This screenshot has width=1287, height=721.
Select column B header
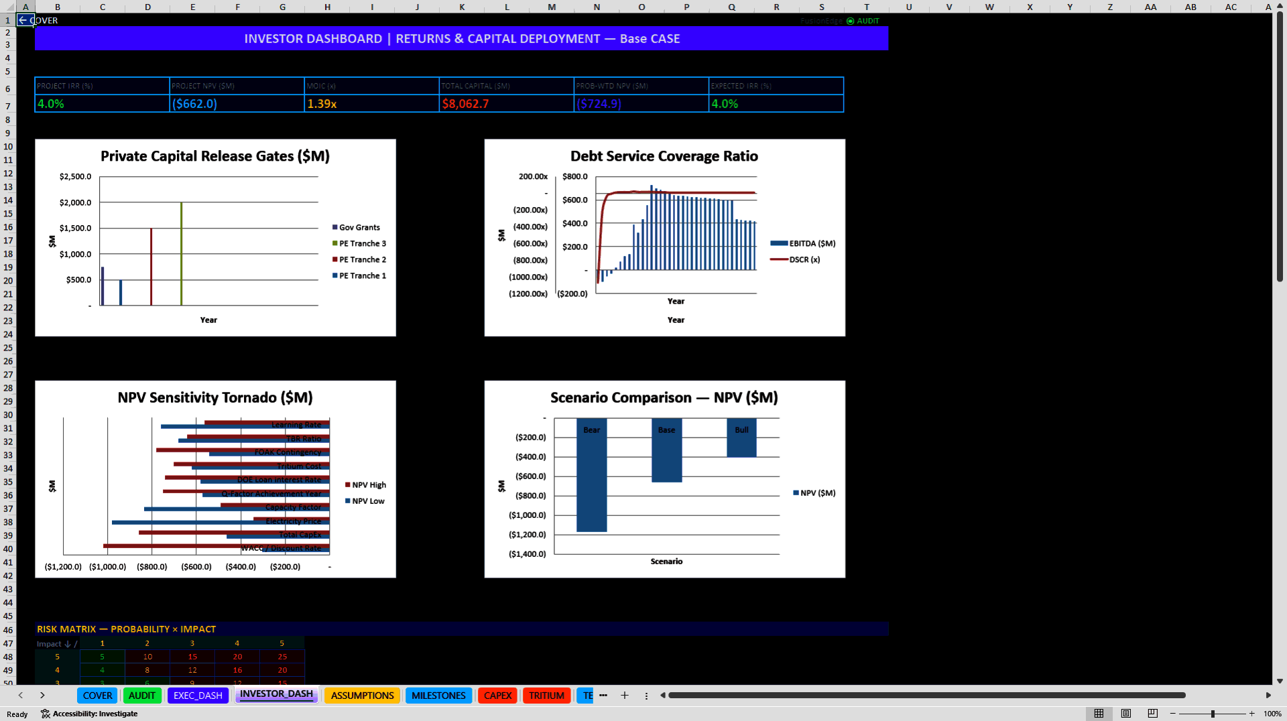pyautogui.click(x=58, y=7)
